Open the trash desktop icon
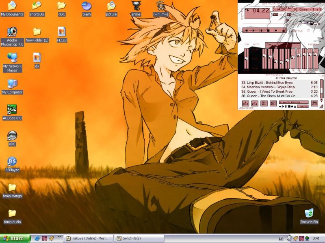The height and width of the screenshot is (243, 325). [x=87, y=9]
